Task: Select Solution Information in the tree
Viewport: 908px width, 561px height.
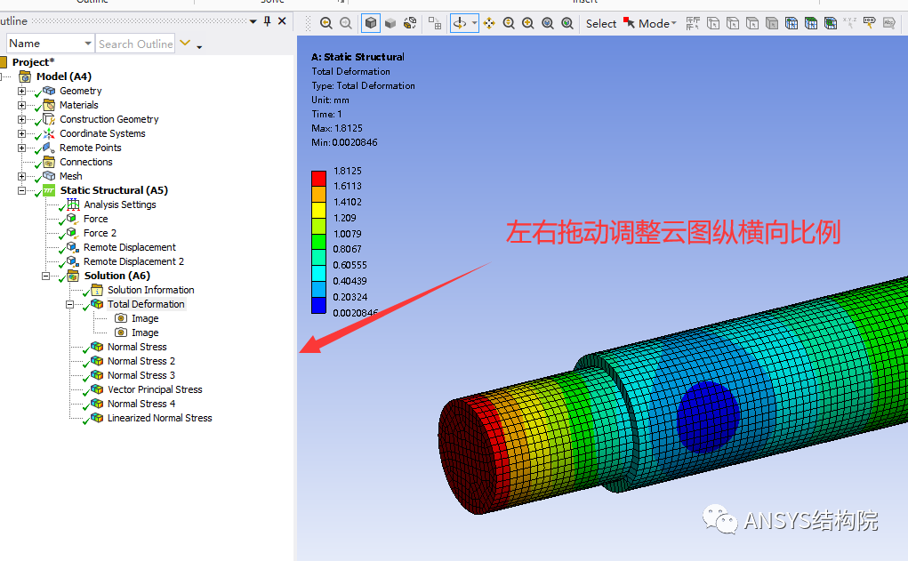Action: pos(150,290)
